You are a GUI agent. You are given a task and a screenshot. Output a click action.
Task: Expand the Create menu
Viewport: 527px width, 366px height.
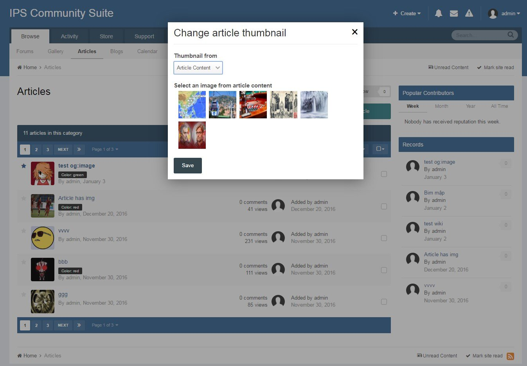point(407,14)
